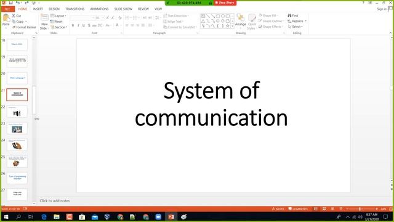
Task: Select slide 22 thumbnail
Action: coord(17,112)
